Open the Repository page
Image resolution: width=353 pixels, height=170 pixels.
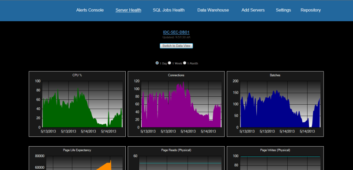click(311, 10)
